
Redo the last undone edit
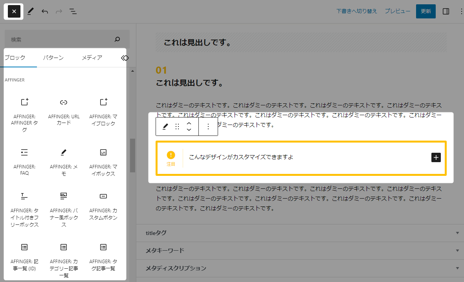point(59,11)
